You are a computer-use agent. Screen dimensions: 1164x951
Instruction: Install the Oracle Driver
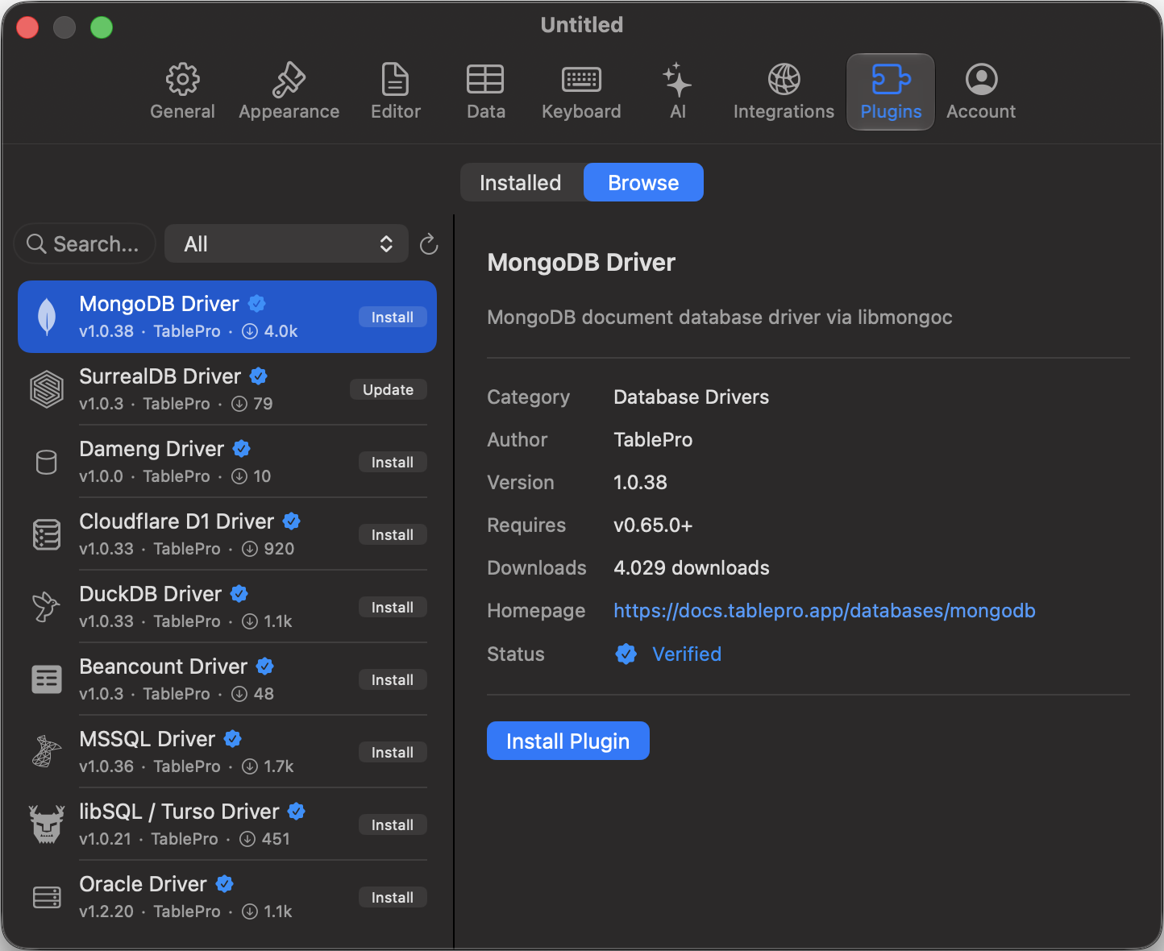coord(393,898)
